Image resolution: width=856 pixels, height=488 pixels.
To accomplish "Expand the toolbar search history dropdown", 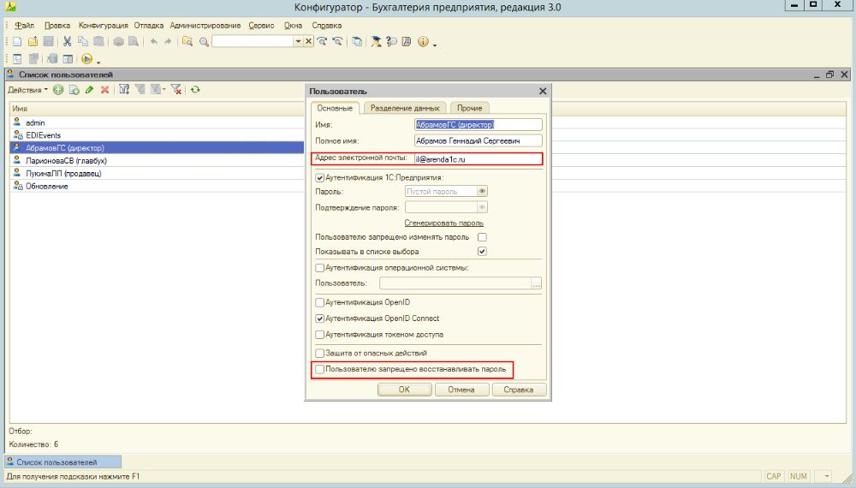I will coord(298,41).
